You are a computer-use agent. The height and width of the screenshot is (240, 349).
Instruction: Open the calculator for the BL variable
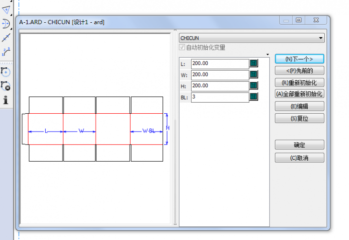click(253, 97)
